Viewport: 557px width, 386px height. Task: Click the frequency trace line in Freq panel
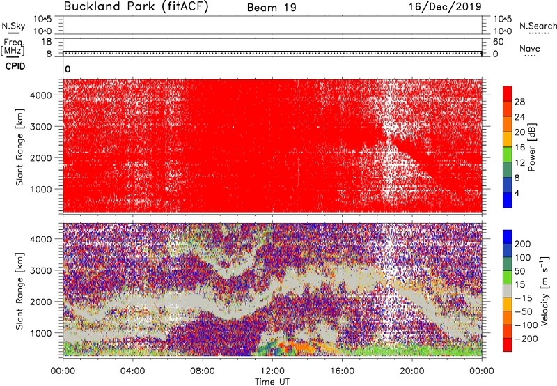click(272, 52)
